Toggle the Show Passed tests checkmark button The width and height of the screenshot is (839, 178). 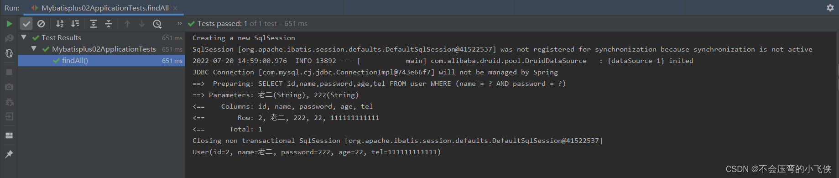(x=26, y=24)
